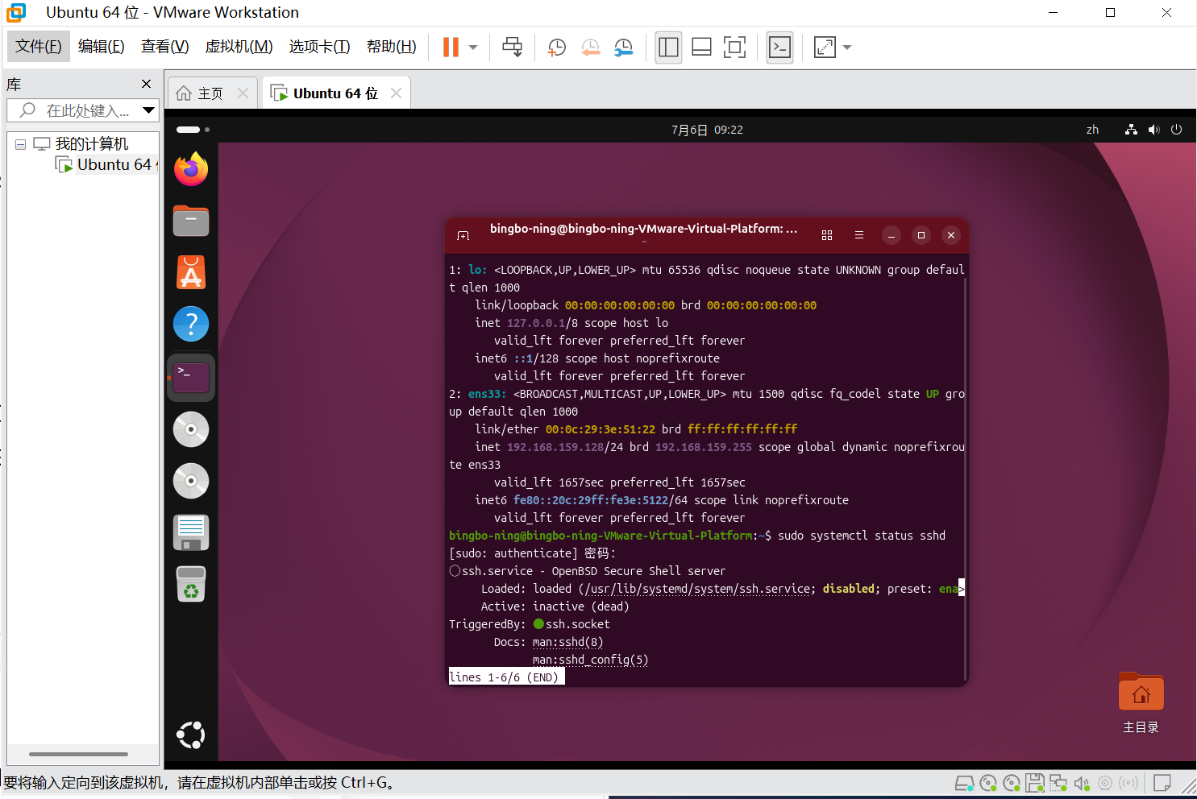The width and height of the screenshot is (1197, 799).
Task: Toggle the console view button
Action: point(779,48)
